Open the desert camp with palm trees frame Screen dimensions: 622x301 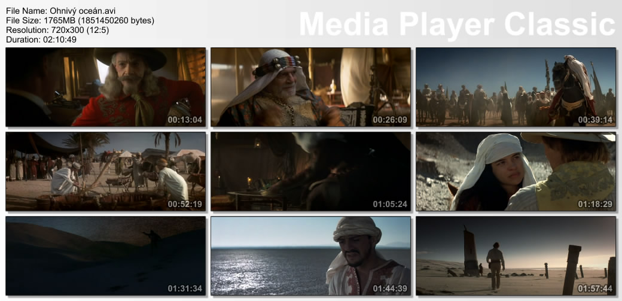click(x=105, y=171)
